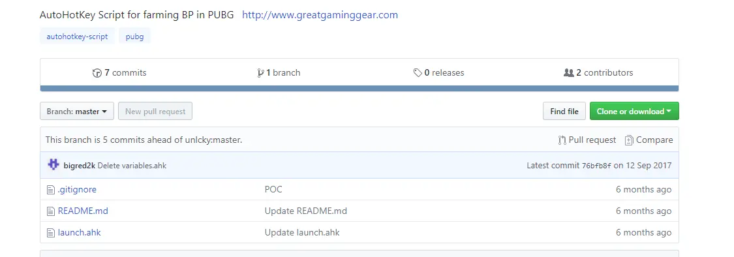Open the greatgaminggear.com website link

point(320,15)
